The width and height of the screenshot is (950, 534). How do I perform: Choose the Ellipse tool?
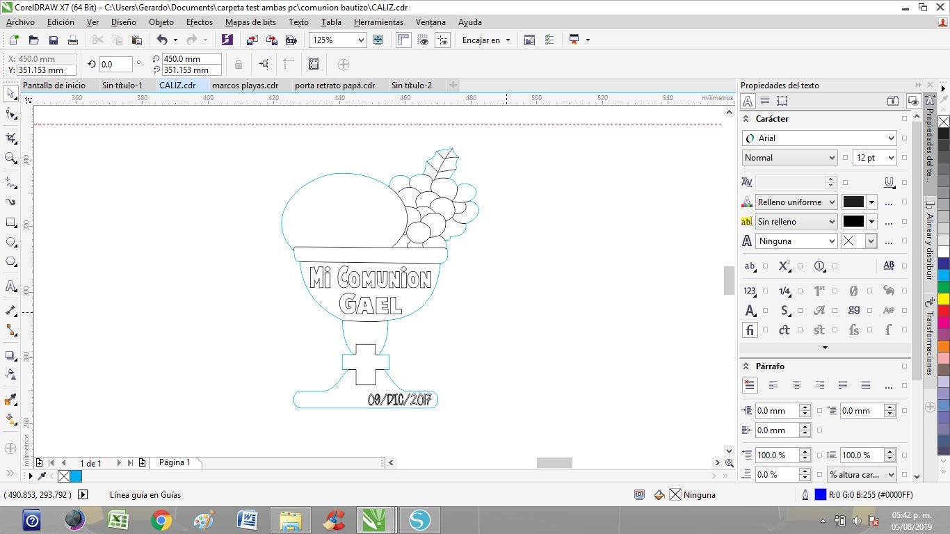click(x=10, y=242)
